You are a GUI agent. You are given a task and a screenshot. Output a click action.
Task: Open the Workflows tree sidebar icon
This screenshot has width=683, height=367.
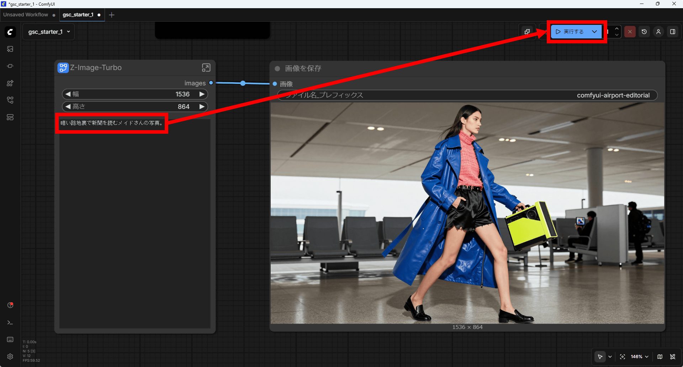[10, 100]
